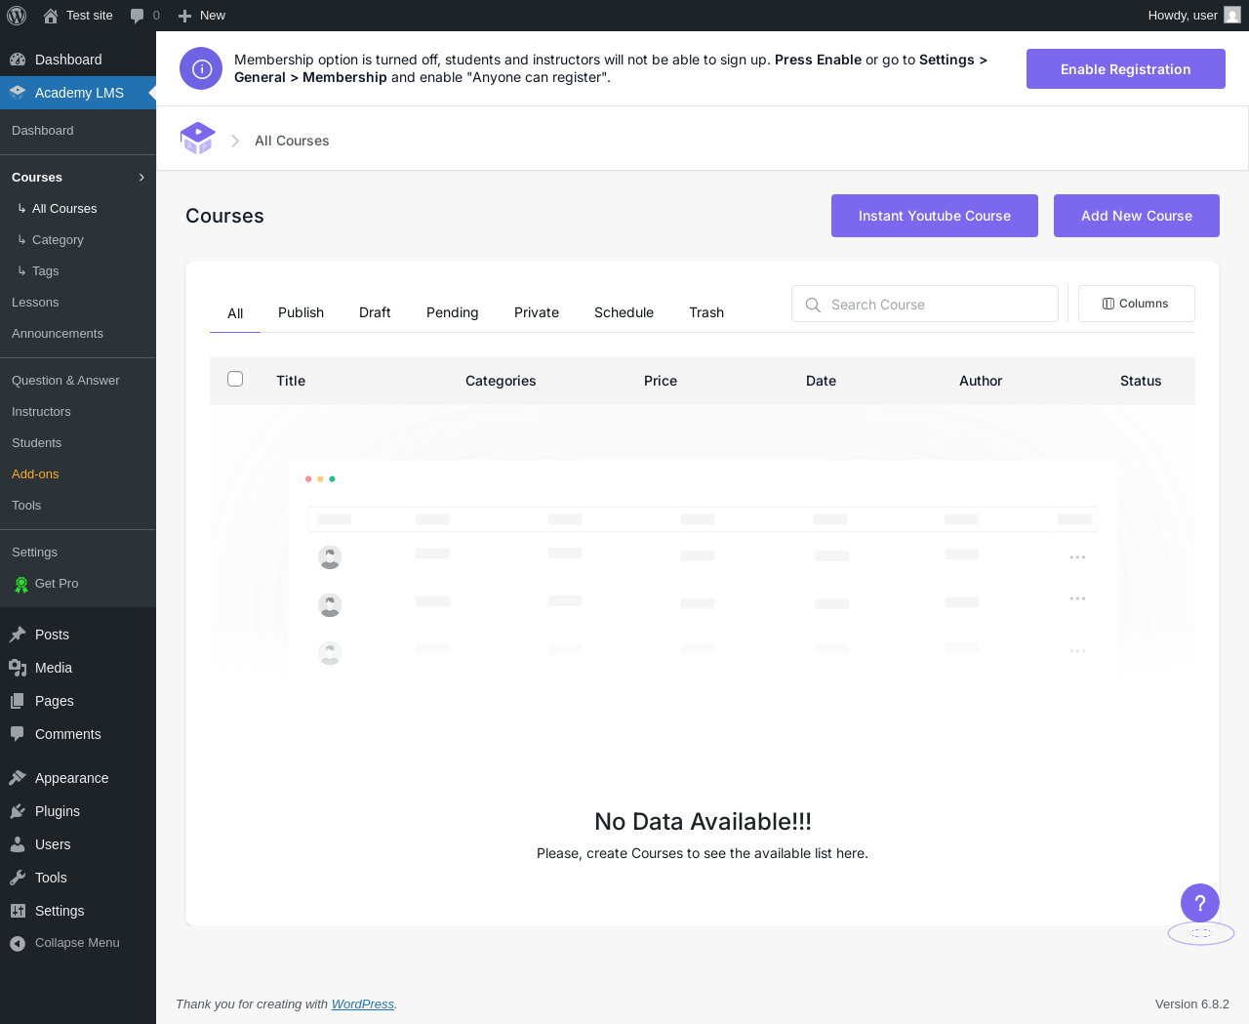This screenshot has width=1249, height=1024.
Task: Toggle the select-all courses checkbox
Action: (235, 379)
